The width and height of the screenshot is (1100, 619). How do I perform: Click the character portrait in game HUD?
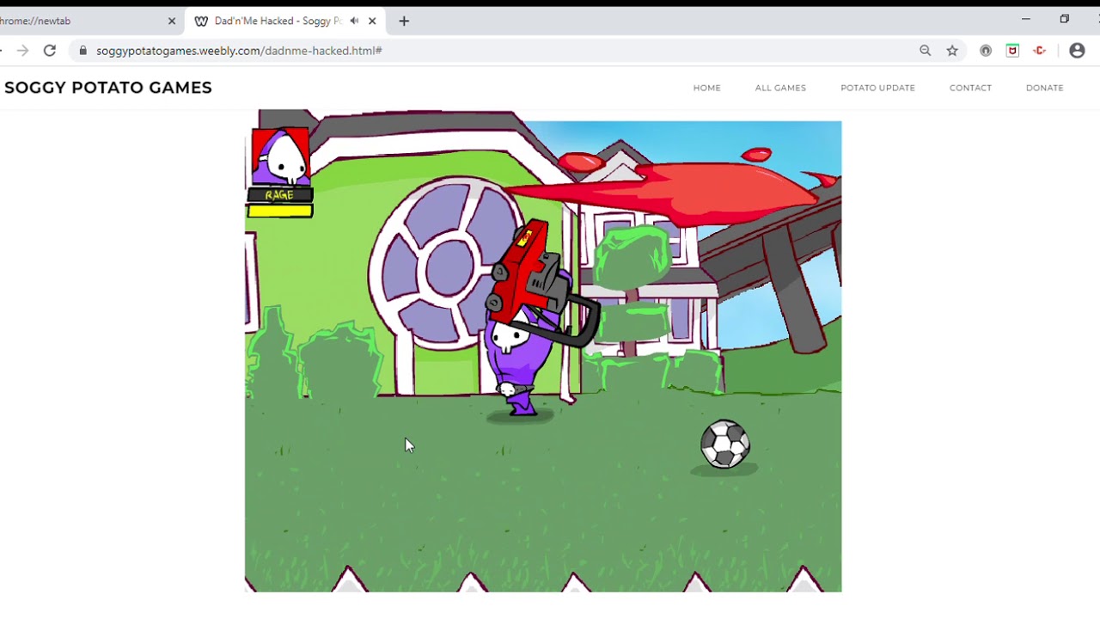281,156
